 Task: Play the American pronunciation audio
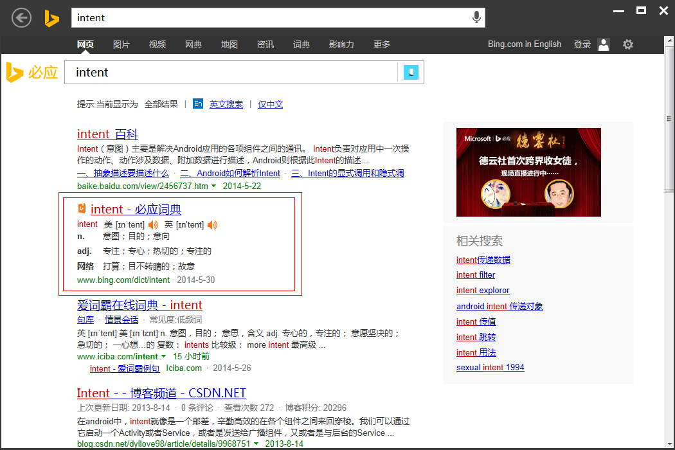pos(153,225)
